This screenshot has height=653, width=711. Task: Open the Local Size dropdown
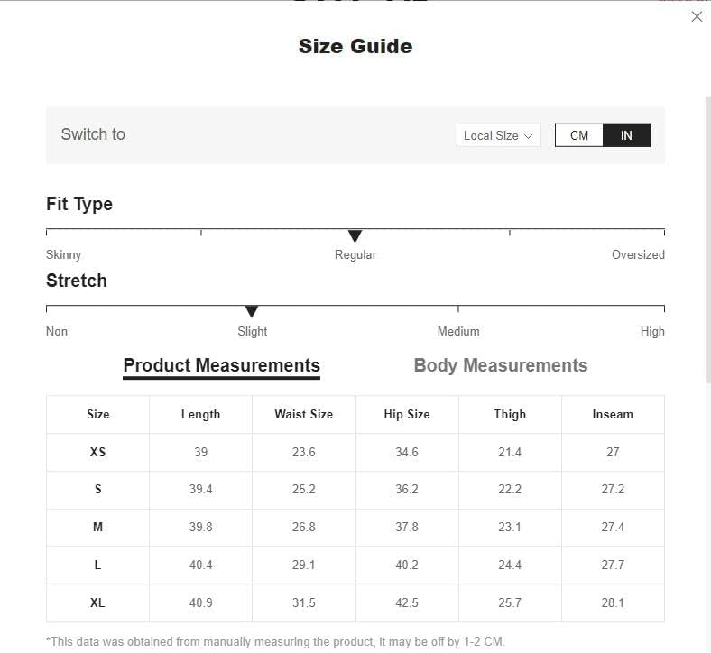498,135
